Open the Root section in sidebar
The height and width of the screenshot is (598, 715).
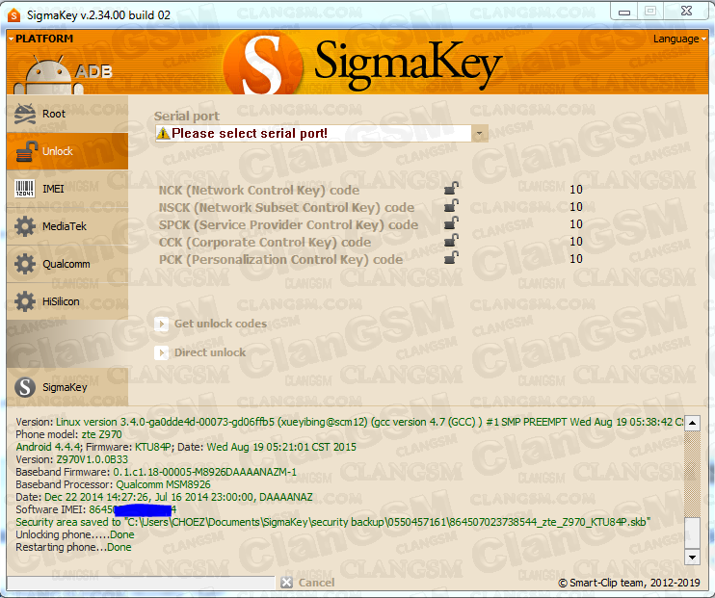point(67,114)
